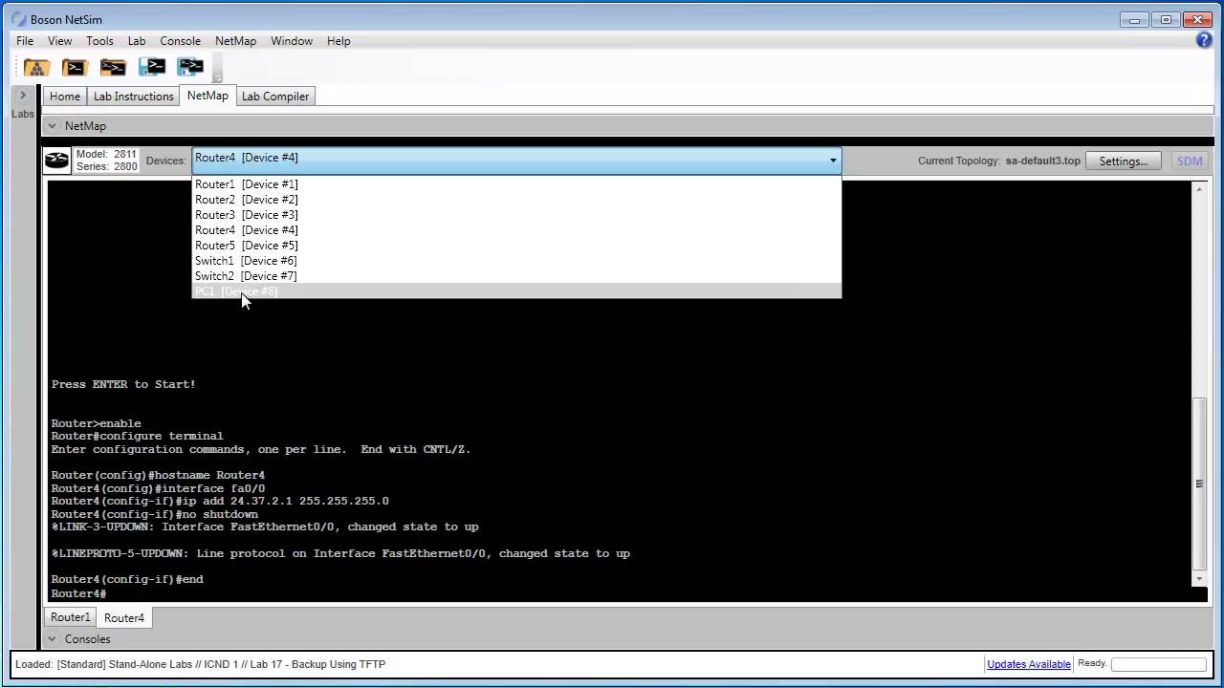Click the folder icon with network topology
This screenshot has width=1224, height=688.
click(36, 67)
